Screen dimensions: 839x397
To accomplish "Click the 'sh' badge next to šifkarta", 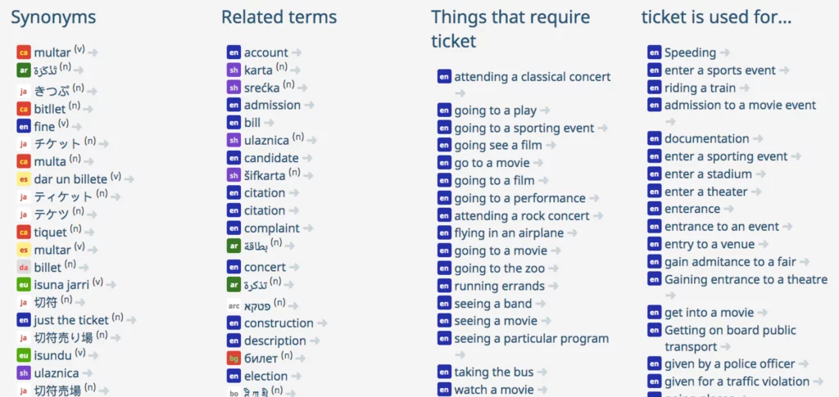I will [x=234, y=175].
